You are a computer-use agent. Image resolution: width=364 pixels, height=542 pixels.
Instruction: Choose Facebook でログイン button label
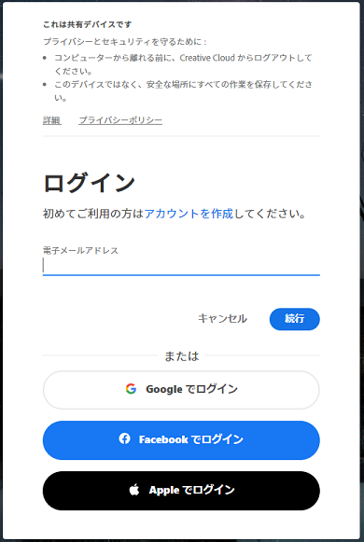(190, 439)
